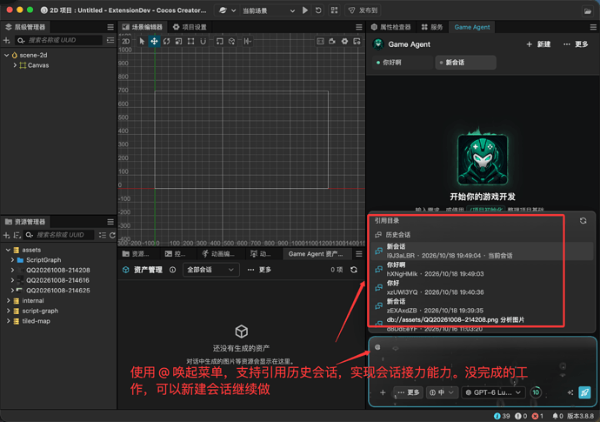Click the 发布到 publish button

[363, 10]
